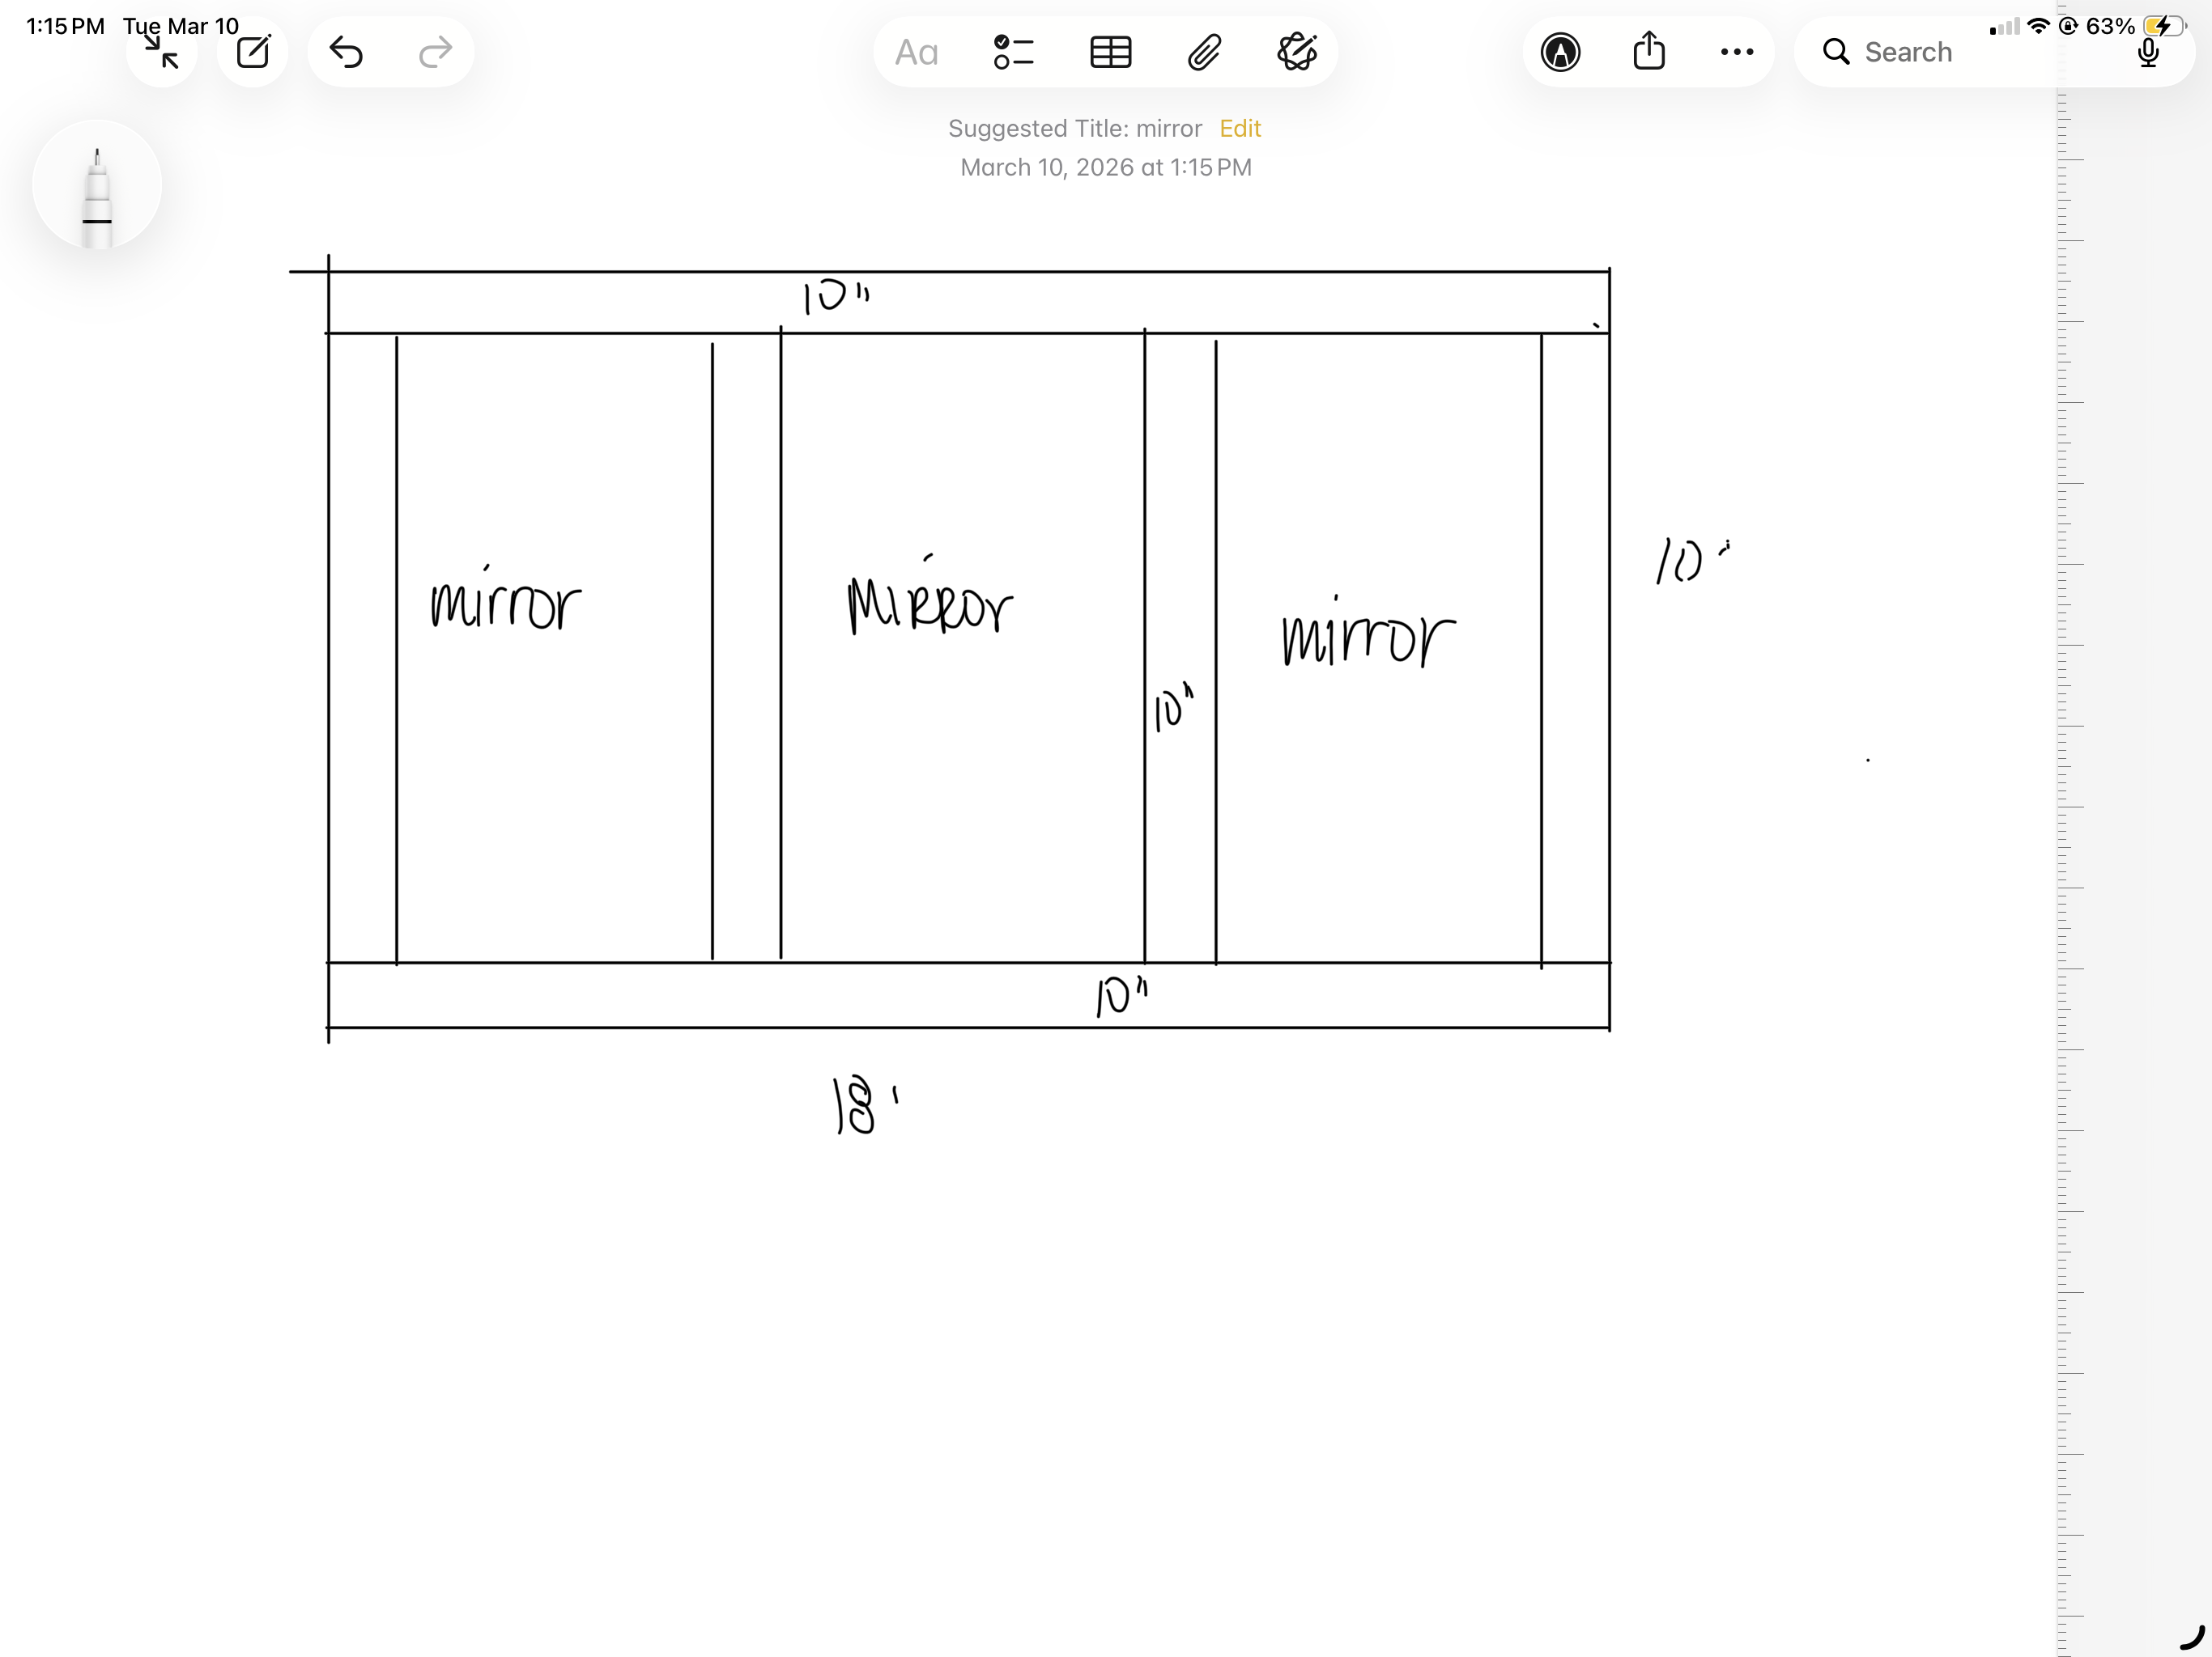
Task: Insert a checklist
Action: tap(1013, 52)
